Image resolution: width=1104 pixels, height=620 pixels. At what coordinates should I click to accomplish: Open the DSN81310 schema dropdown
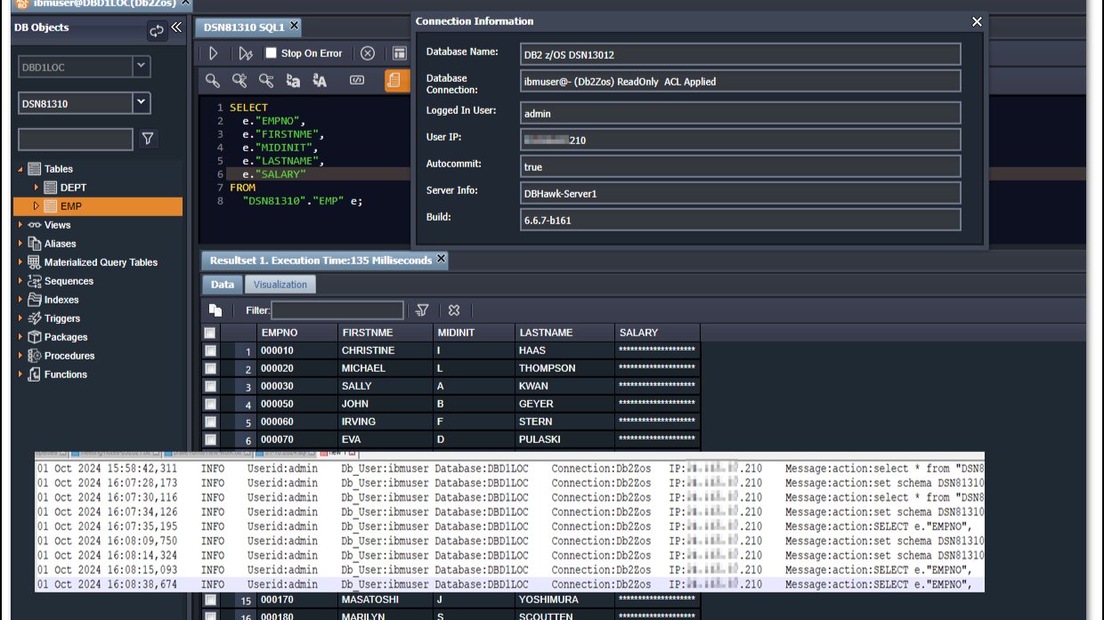(x=142, y=102)
